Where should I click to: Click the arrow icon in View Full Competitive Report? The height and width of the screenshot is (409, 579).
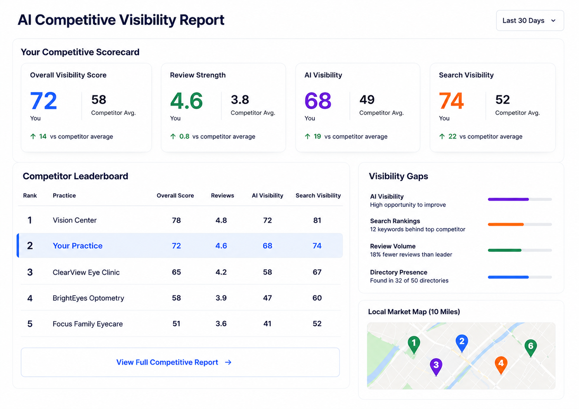[x=228, y=362]
